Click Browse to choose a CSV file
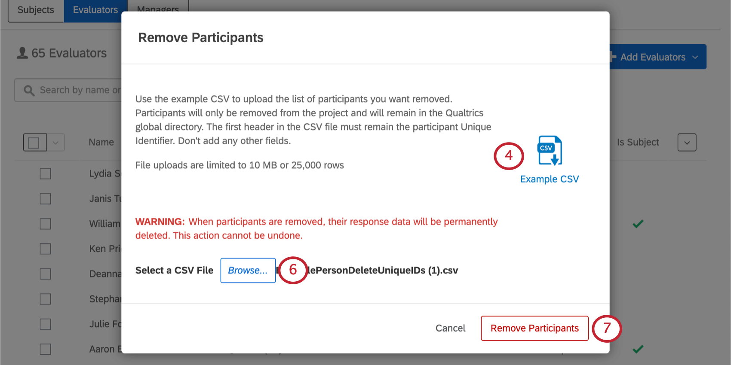The height and width of the screenshot is (365, 731). (x=248, y=271)
